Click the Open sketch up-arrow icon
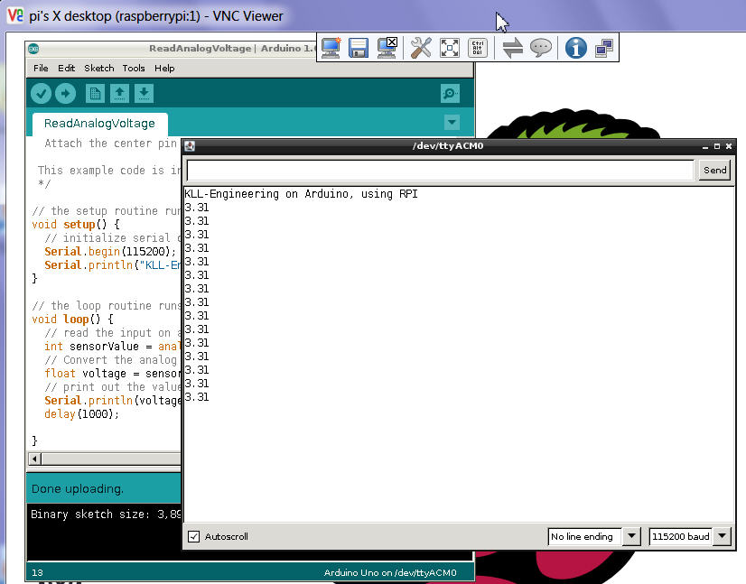The image size is (746, 584). (x=119, y=94)
